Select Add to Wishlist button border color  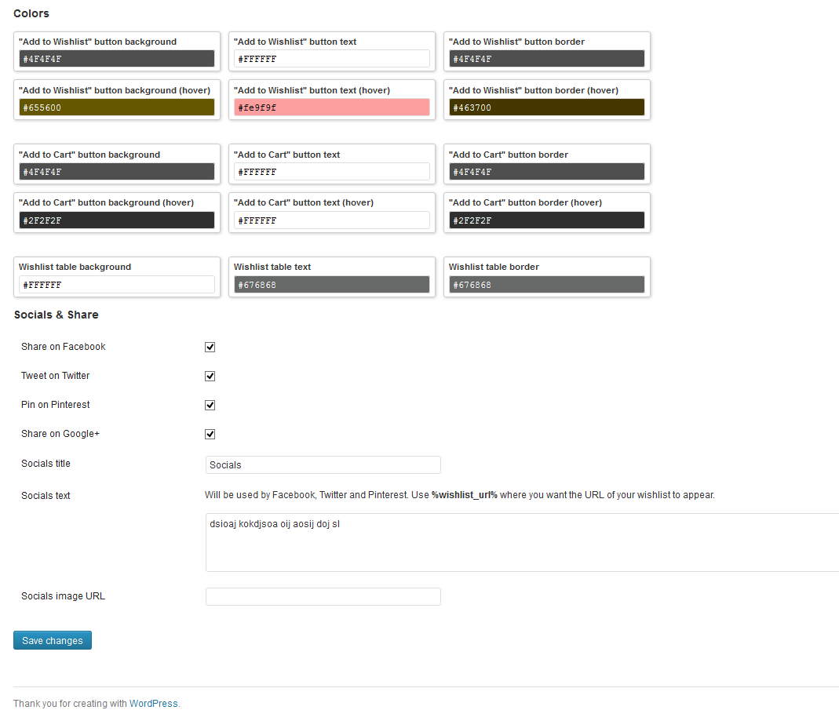(546, 59)
